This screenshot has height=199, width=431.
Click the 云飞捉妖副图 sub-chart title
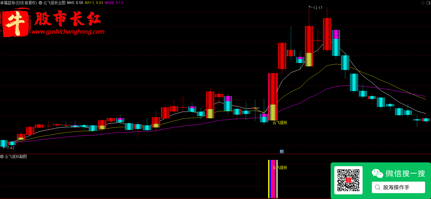pos(16,157)
